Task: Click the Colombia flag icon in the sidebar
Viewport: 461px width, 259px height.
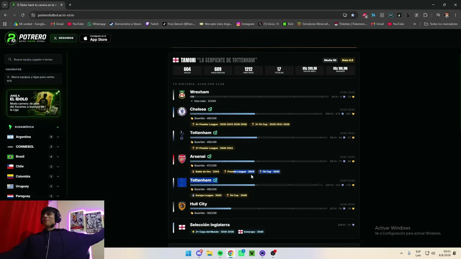Action: [10, 177]
